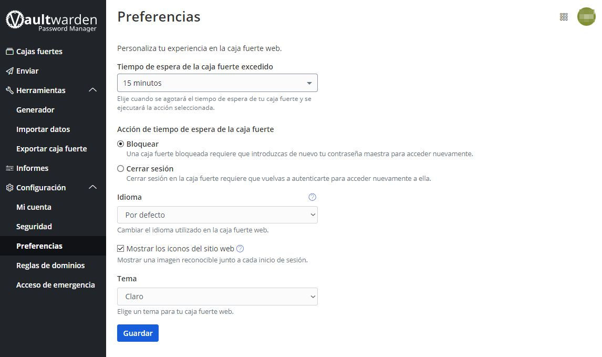Select the Cerrar sesión radio option
The width and height of the screenshot is (602, 357).
coord(121,169)
